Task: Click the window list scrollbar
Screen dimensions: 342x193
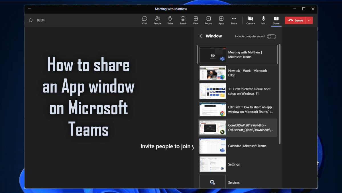Action: (280, 94)
